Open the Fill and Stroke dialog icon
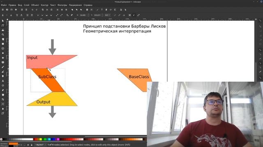The image size is (263, 147). (x=97, y=10)
